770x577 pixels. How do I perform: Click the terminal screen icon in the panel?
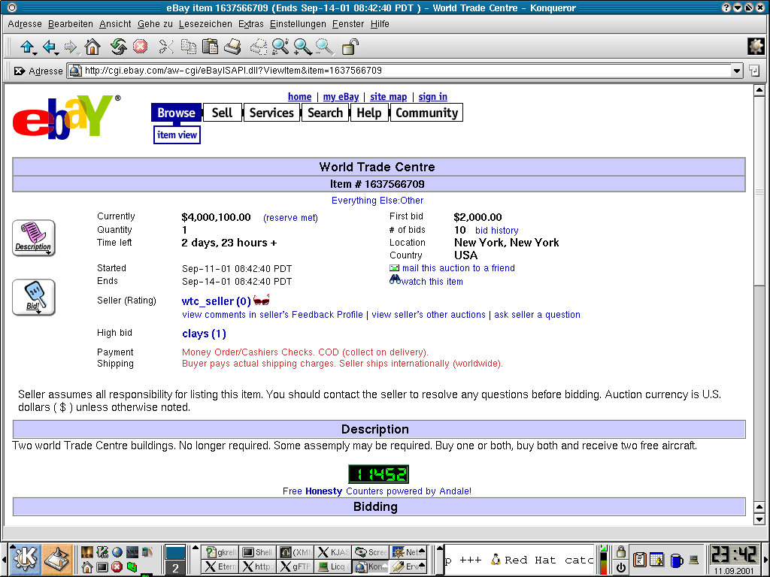[x=102, y=568]
